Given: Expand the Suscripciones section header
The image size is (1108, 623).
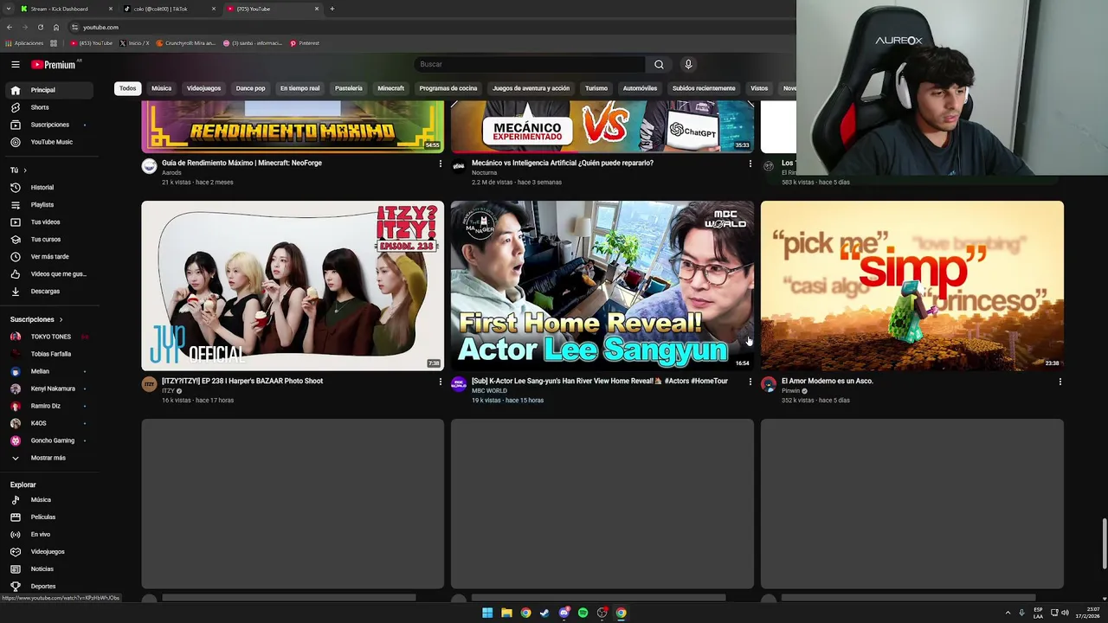Looking at the screenshot, I should coord(36,319).
